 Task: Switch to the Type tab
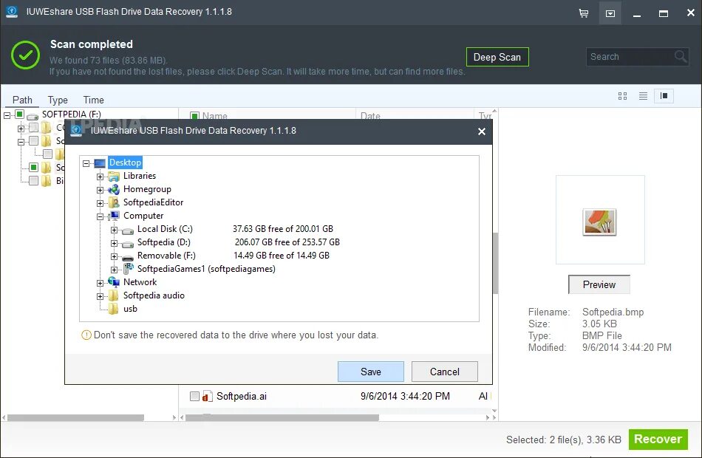[58, 100]
